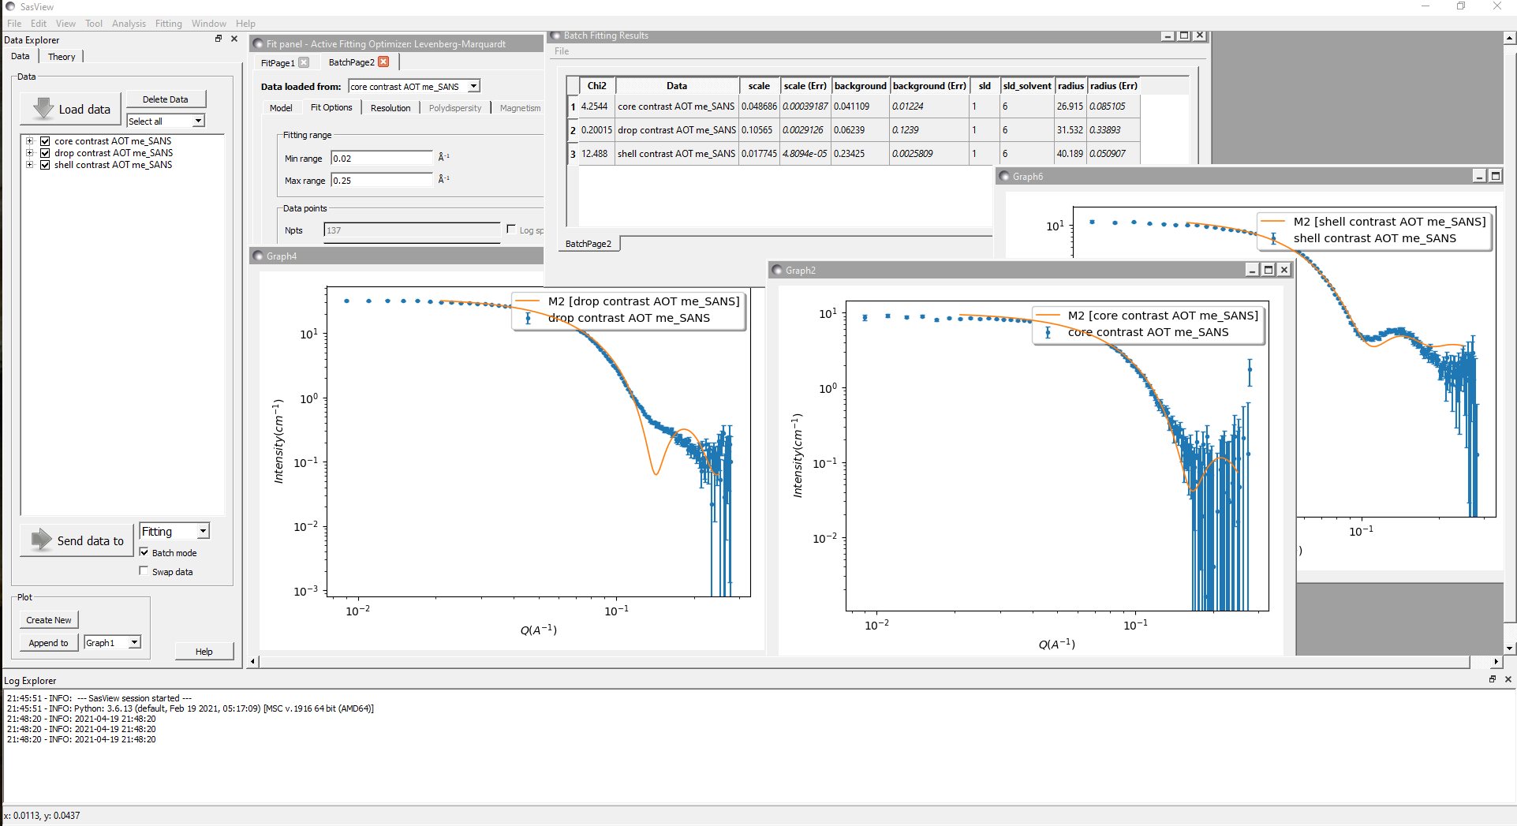Close BatchPage2 via the red X icon

click(383, 62)
